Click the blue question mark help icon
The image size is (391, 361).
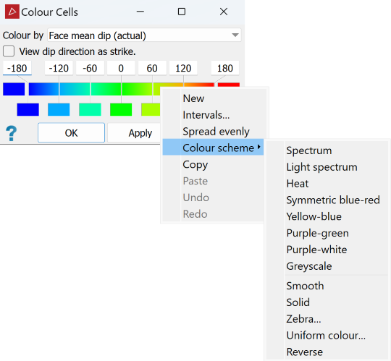[x=11, y=133]
